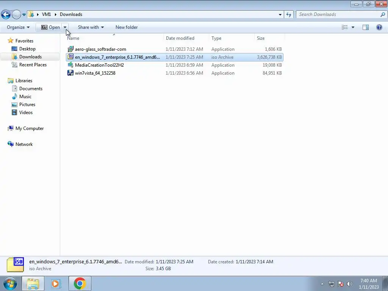Click Libraries in the navigation pane
The height and width of the screenshot is (291, 388).
24,80
